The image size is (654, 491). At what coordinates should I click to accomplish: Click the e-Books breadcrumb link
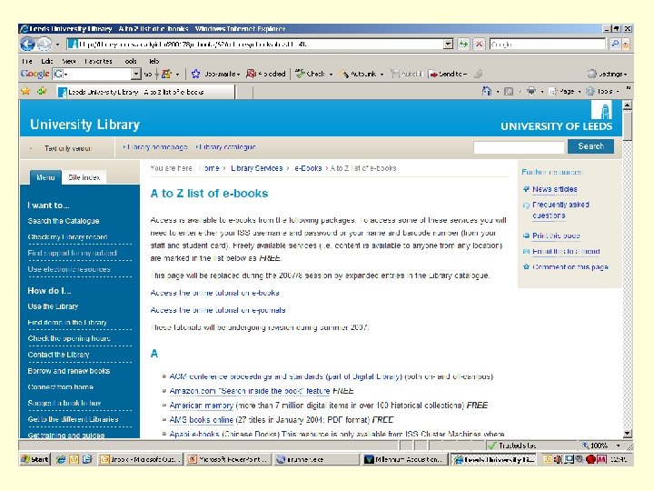308,168
